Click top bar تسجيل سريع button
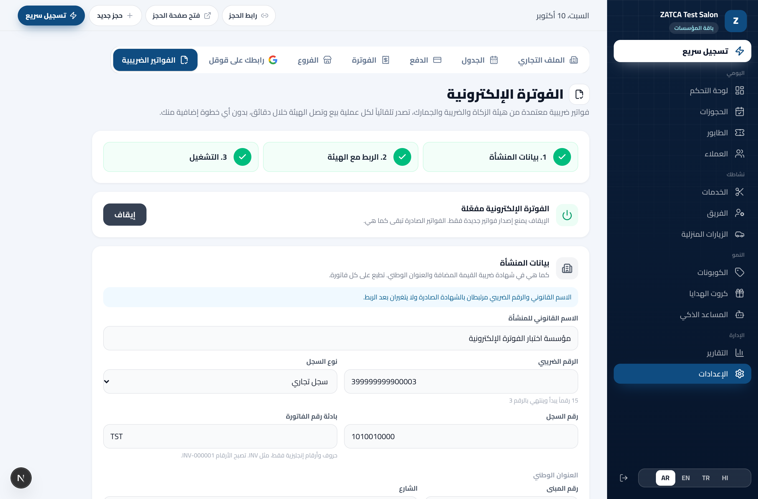 pyautogui.click(x=51, y=16)
